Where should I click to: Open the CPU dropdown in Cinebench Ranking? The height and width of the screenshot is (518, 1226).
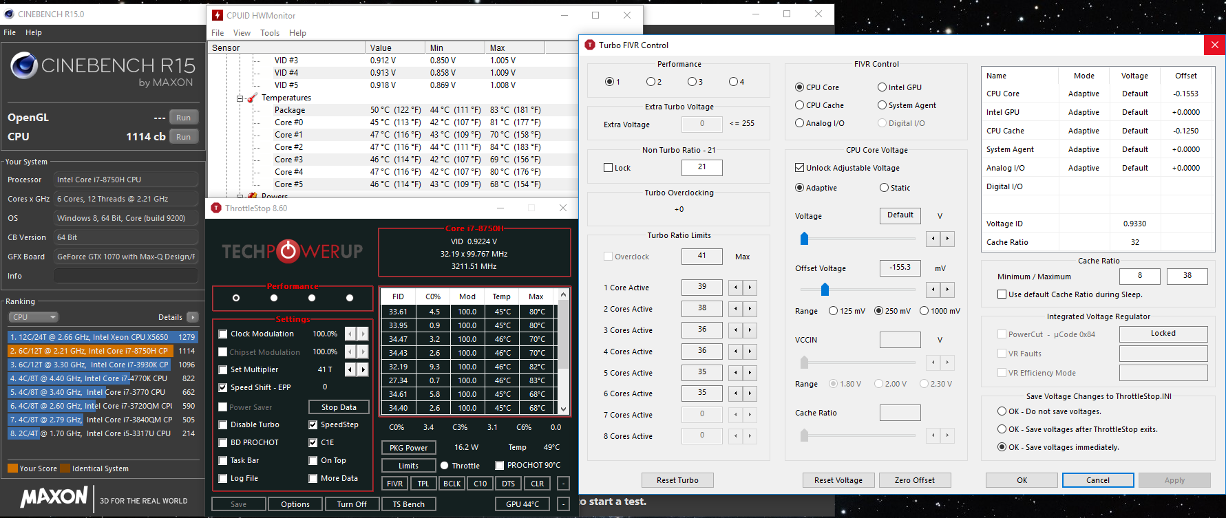34,317
